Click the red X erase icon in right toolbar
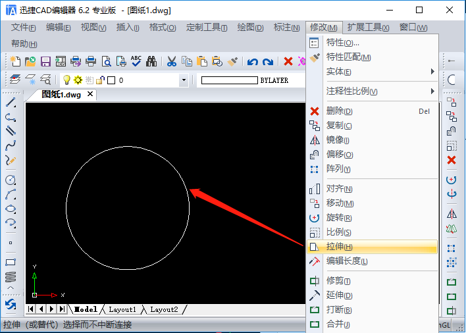466x333 pixels. click(452, 160)
